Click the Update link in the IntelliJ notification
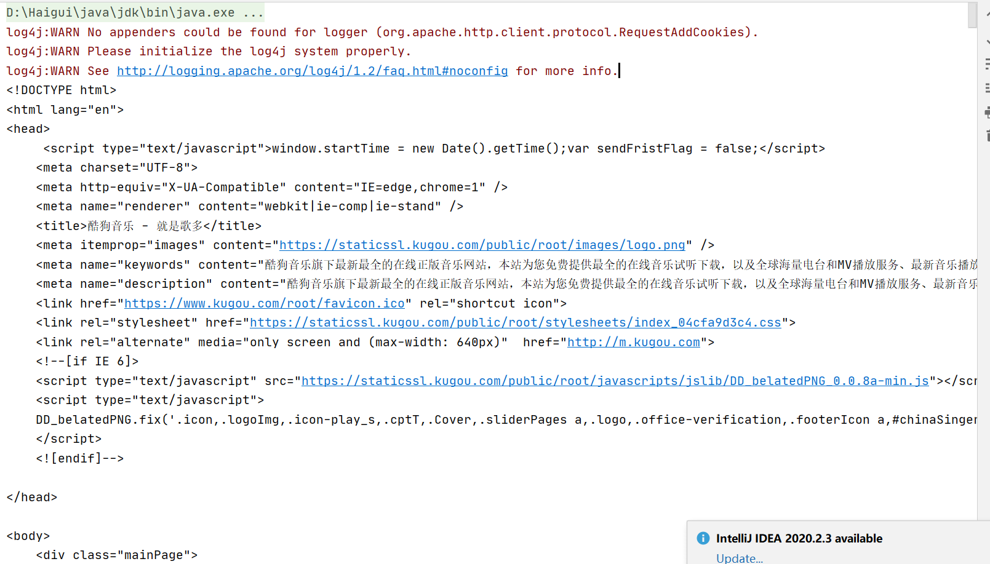990x564 pixels. [x=739, y=558]
